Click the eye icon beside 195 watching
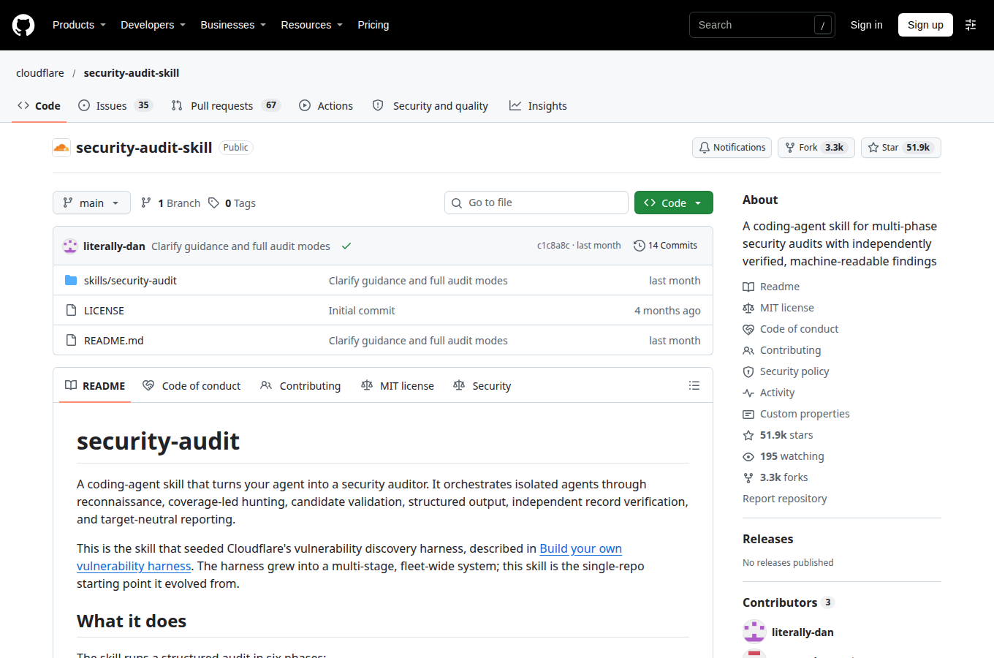The height and width of the screenshot is (658, 994). 748,457
